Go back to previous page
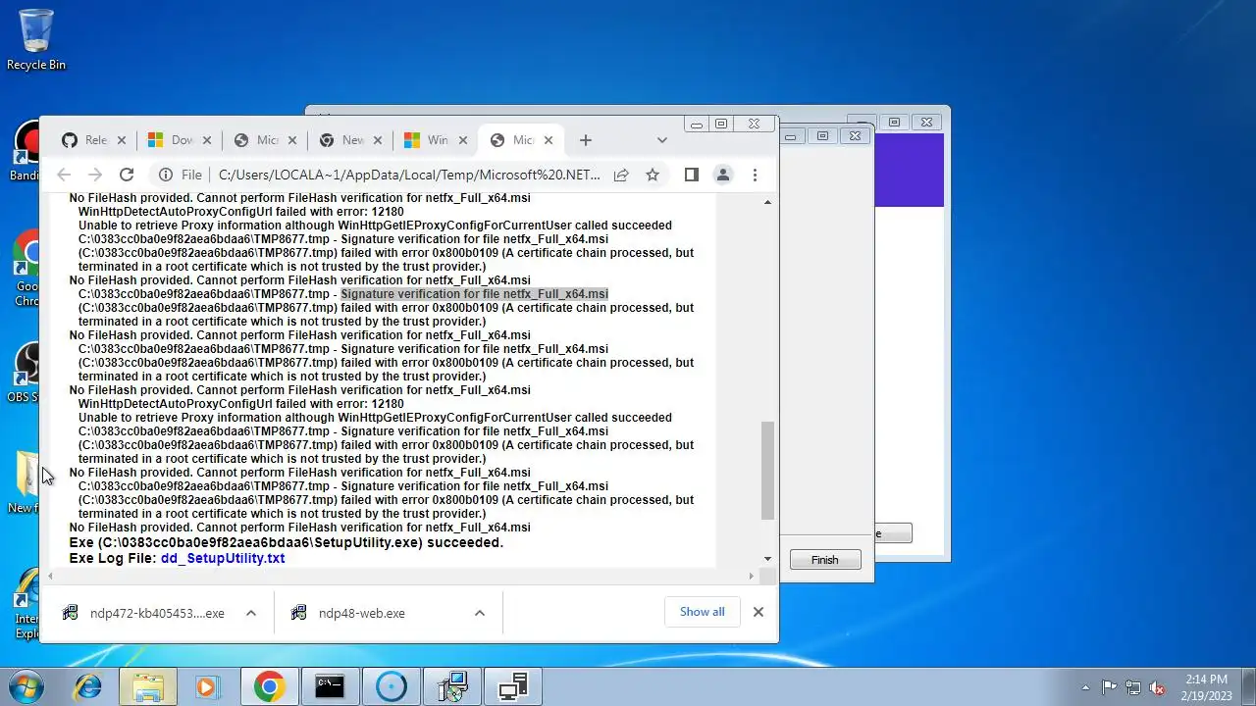 pos(64,175)
